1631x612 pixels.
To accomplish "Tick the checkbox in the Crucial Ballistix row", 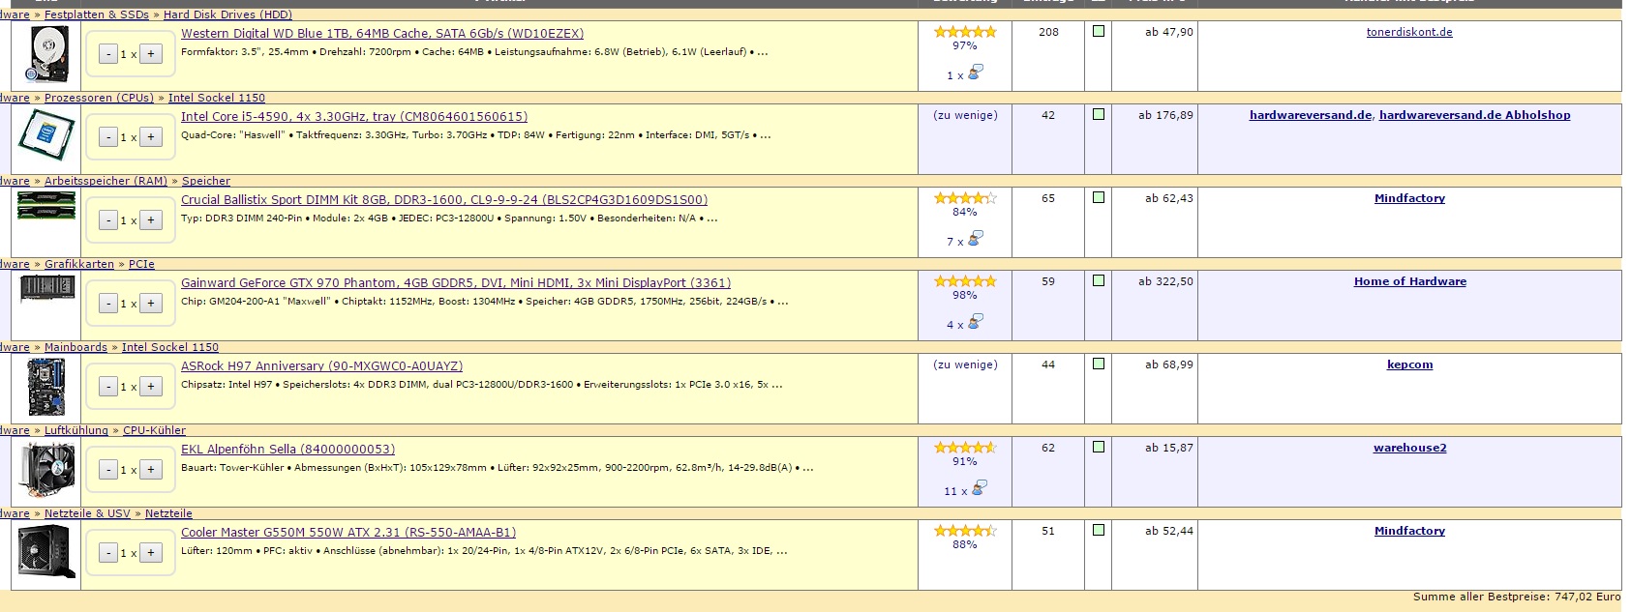I will 1099,198.
